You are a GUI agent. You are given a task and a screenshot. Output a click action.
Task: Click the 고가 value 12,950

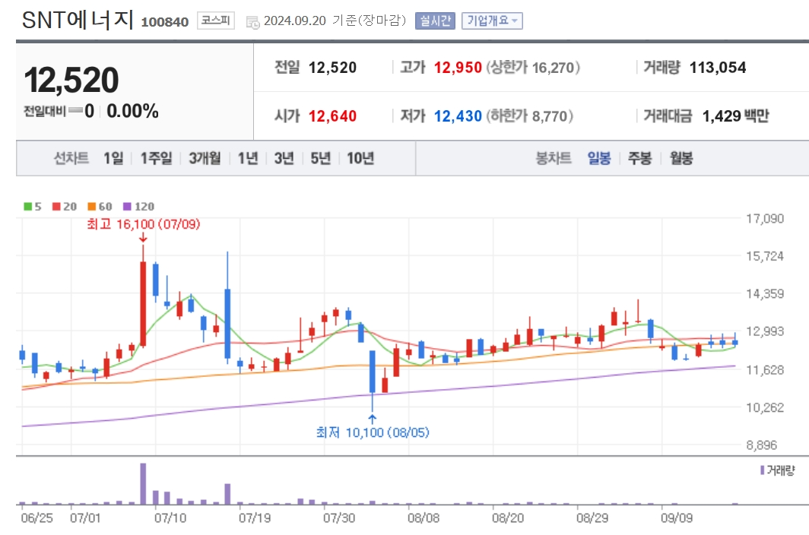458,68
